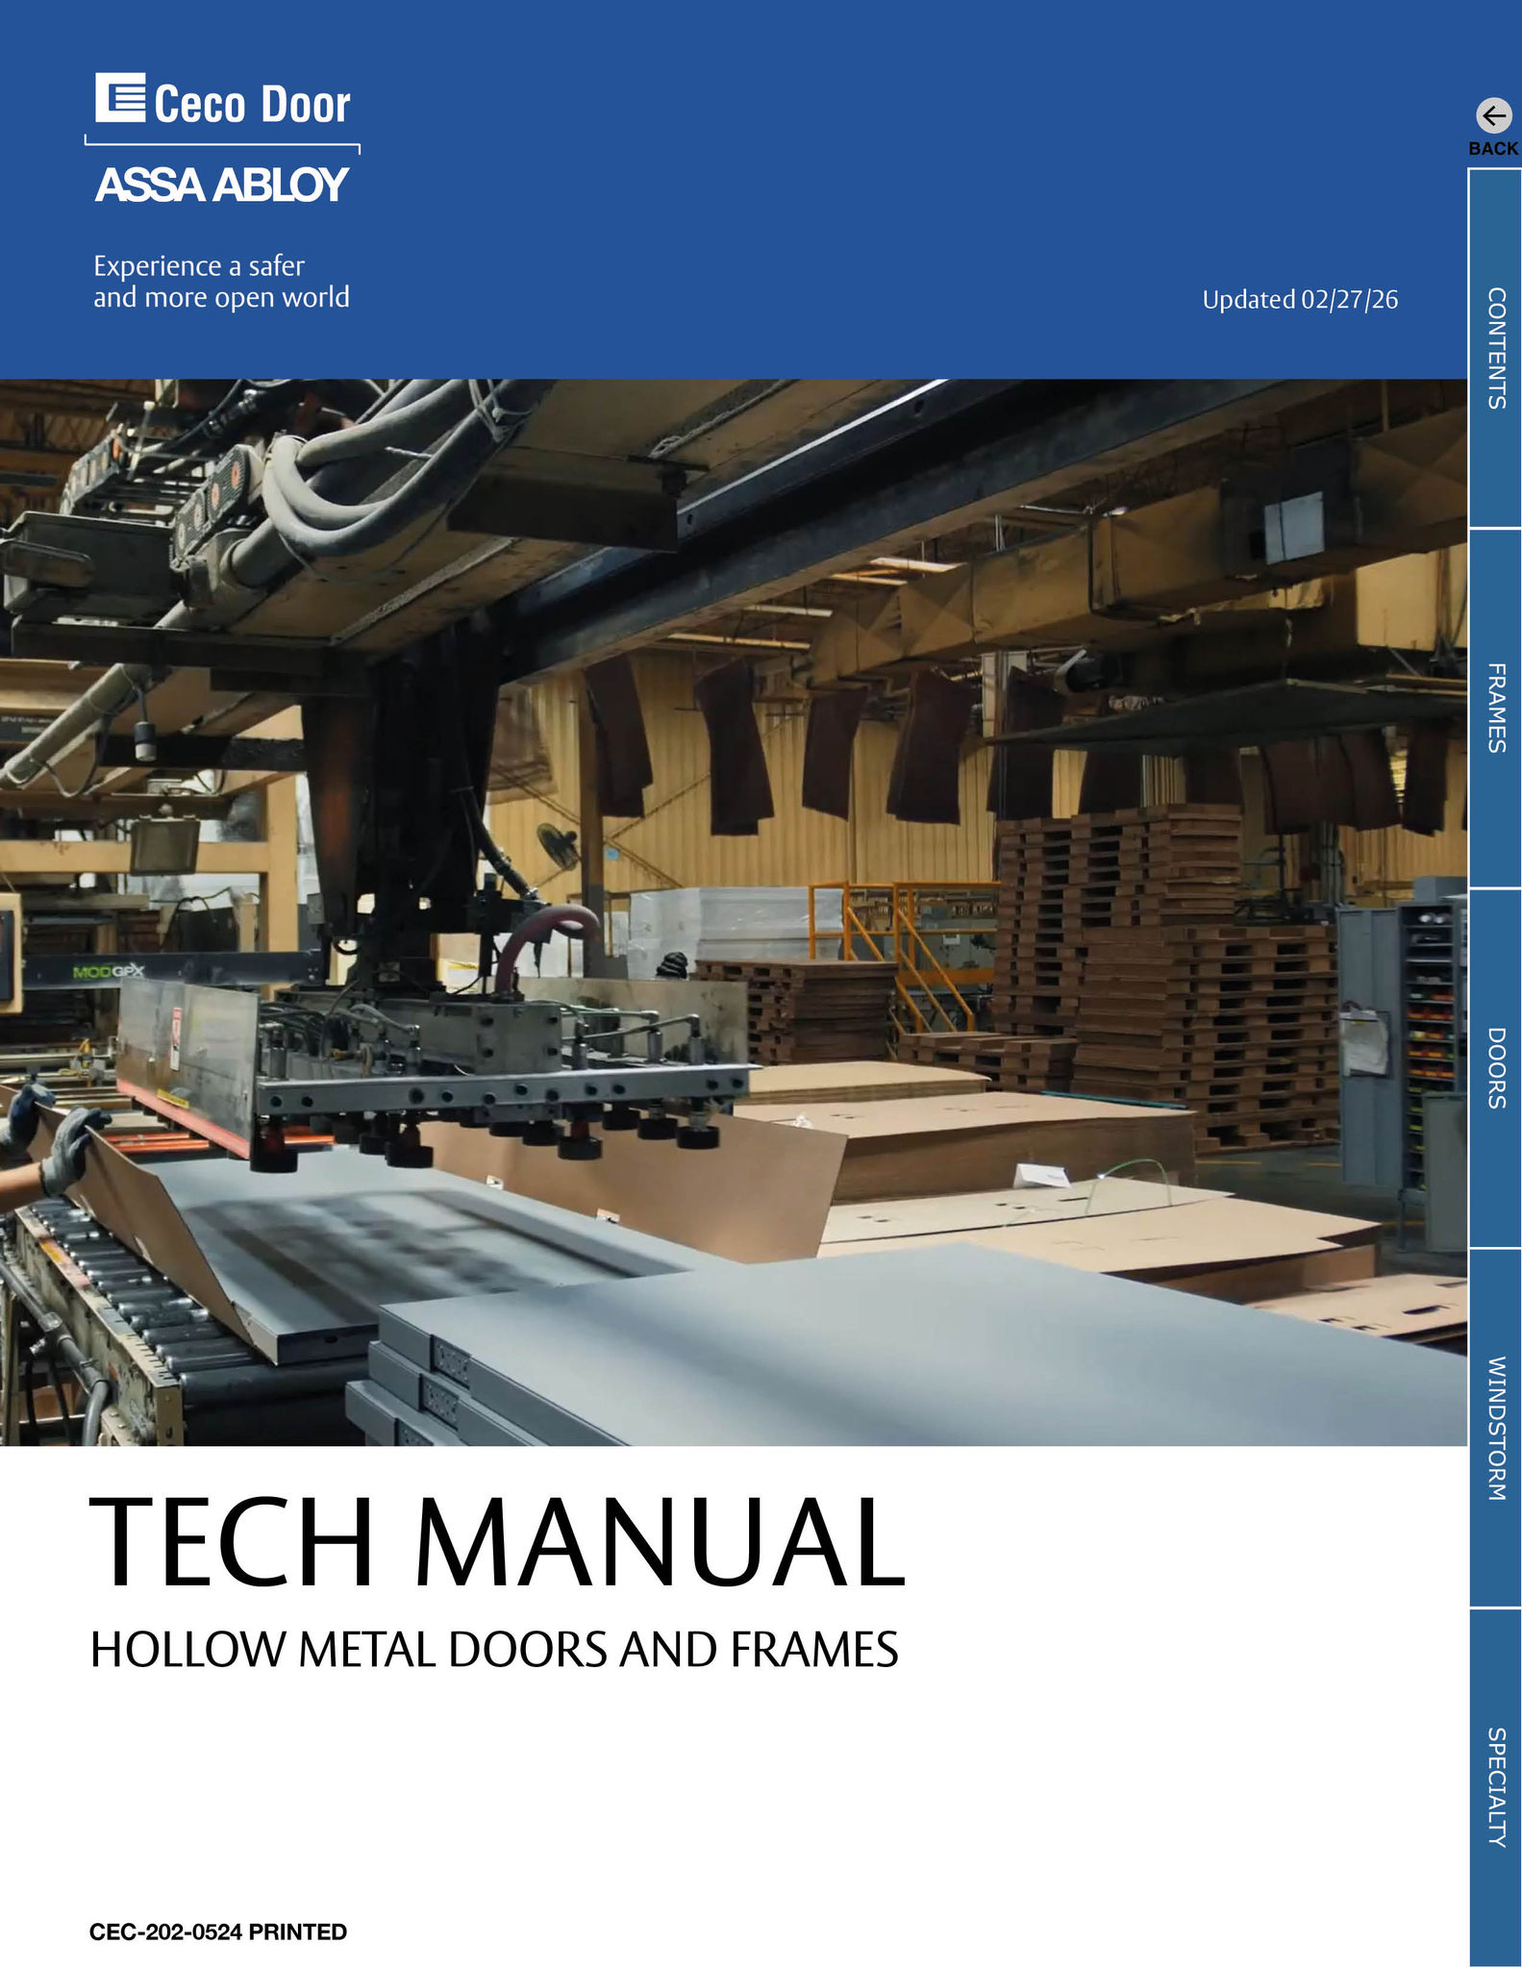Select the 'CEC-202-0524 PRINTED' code text
The image size is (1522, 1969).
point(218,1932)
